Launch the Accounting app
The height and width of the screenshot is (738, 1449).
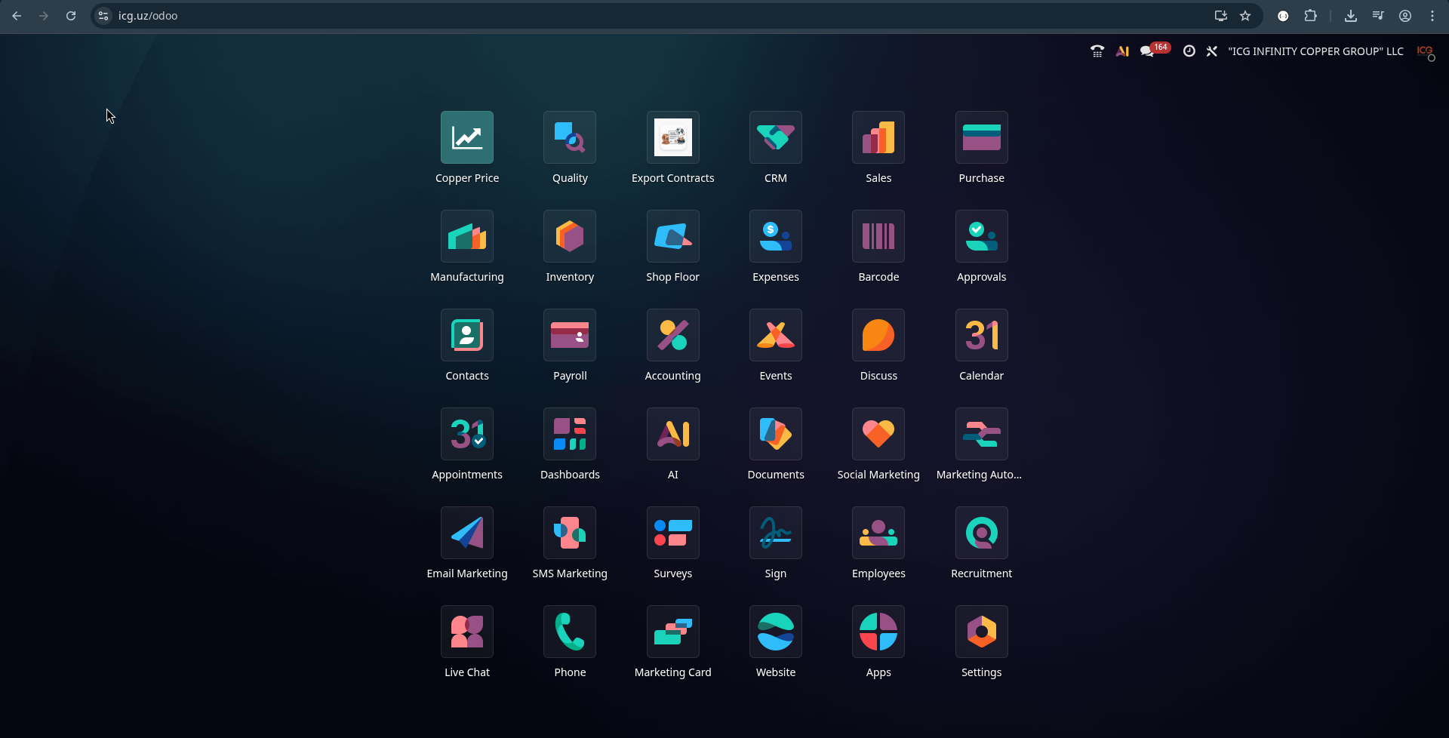(673, 335)
